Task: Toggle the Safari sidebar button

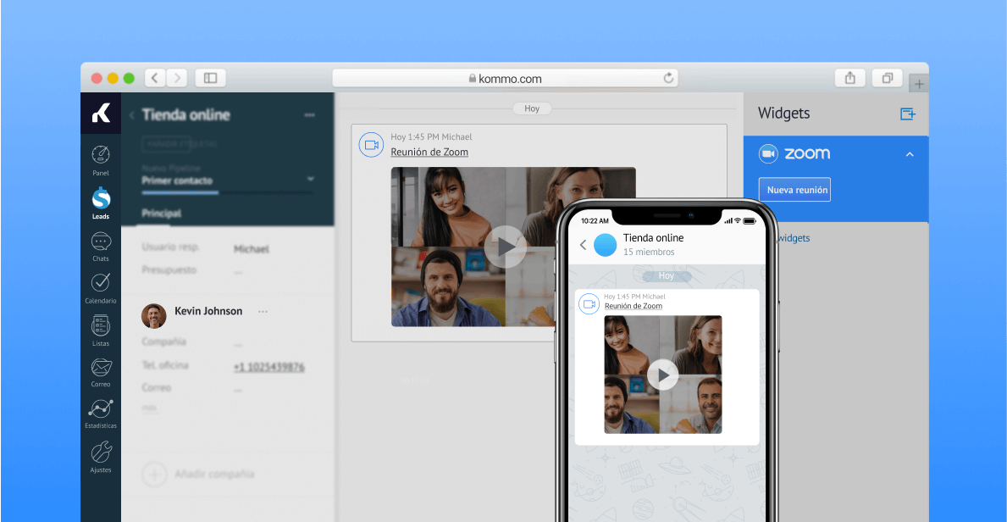Action: [210, 78]
